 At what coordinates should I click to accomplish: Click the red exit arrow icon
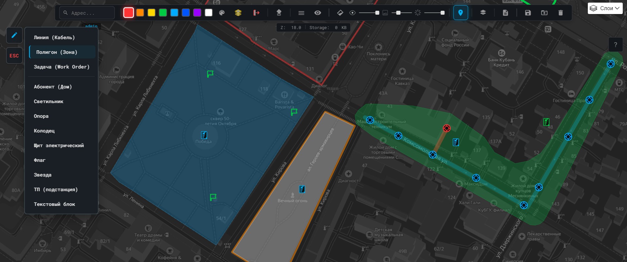click(x=256, y=13)
